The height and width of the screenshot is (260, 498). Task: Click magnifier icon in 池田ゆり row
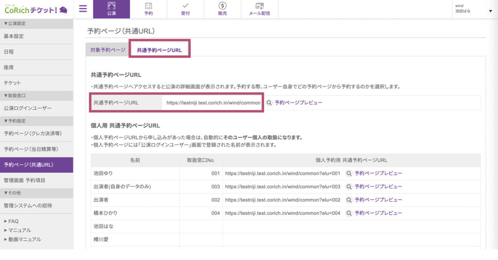coord(349,173)
